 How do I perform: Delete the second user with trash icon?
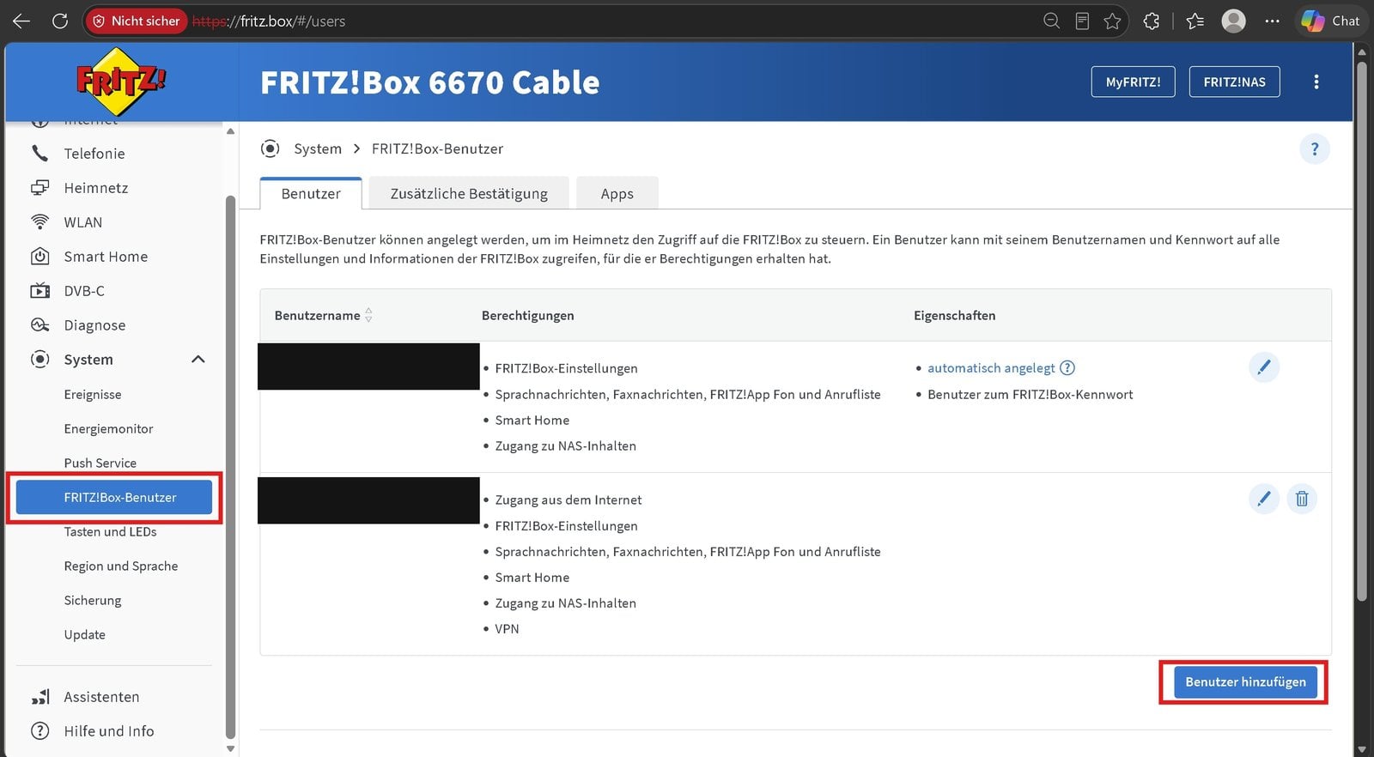pyautogui.click(x=1301, y=499)
